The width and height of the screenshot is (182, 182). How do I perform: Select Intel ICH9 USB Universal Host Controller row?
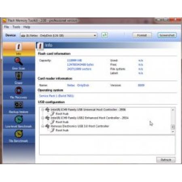click(x=88, y=110)
